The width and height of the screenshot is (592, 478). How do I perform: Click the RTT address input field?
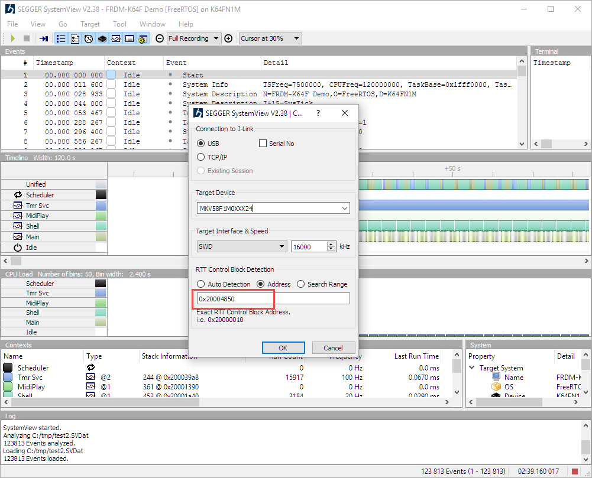(x=273, y=299)
